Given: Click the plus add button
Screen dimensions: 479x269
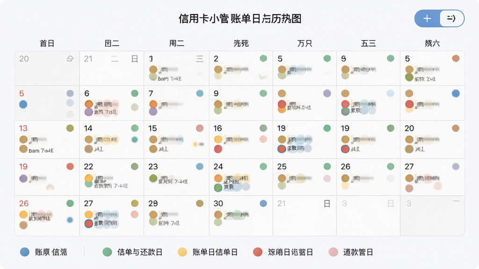Looking at the screenshot, I should click(427, 19).
